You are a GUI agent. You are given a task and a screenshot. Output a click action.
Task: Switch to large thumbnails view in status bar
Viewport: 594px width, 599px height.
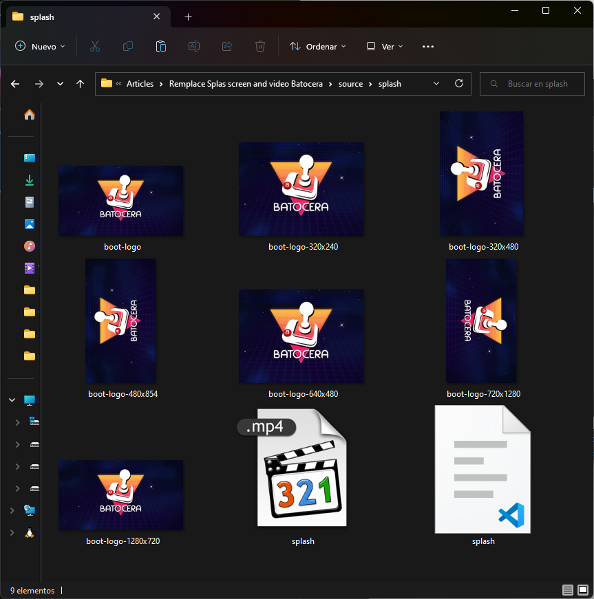coord(583,590)
